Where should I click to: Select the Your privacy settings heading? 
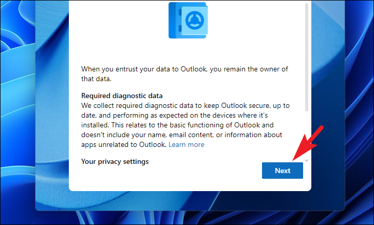point(115,161)
